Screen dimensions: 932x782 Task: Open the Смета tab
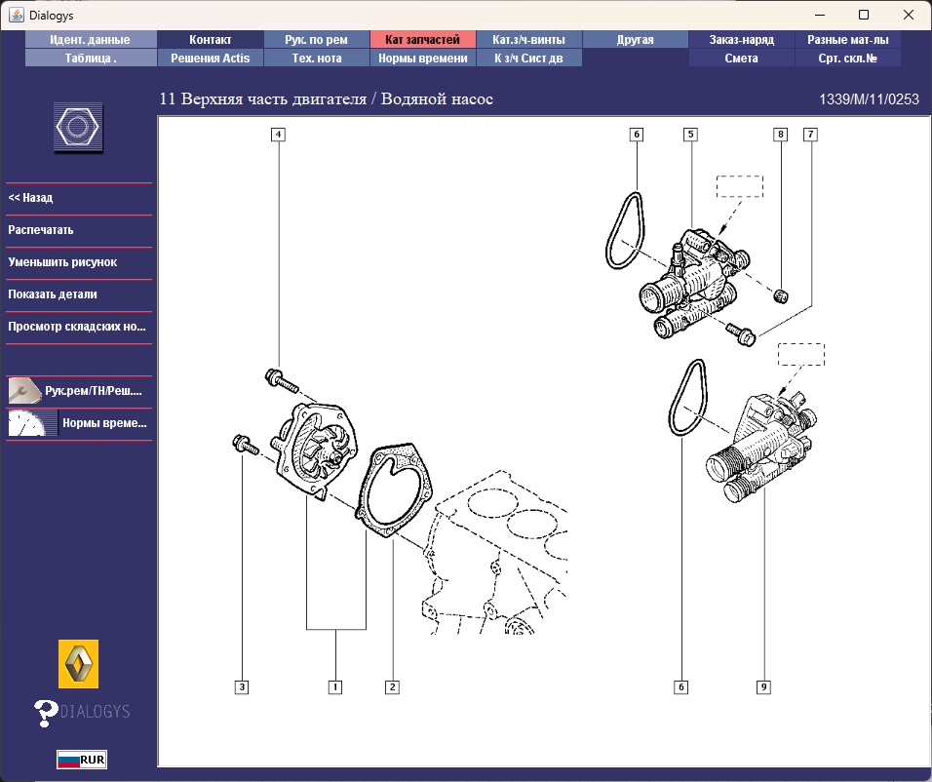[741, 58]
